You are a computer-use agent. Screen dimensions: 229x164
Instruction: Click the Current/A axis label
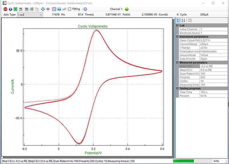coord(13,87)
